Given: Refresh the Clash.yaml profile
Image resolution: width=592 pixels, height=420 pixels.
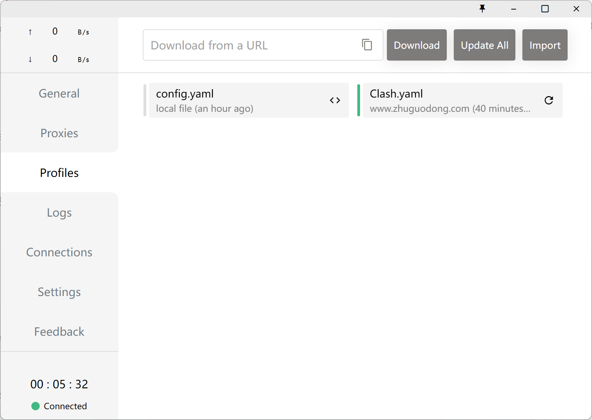Looking at the screenshot, I should pos(549,100).
